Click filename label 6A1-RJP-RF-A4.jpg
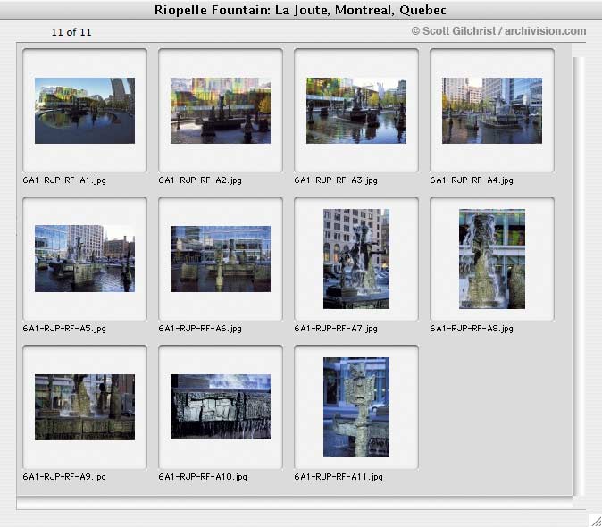 coord(472,180)
